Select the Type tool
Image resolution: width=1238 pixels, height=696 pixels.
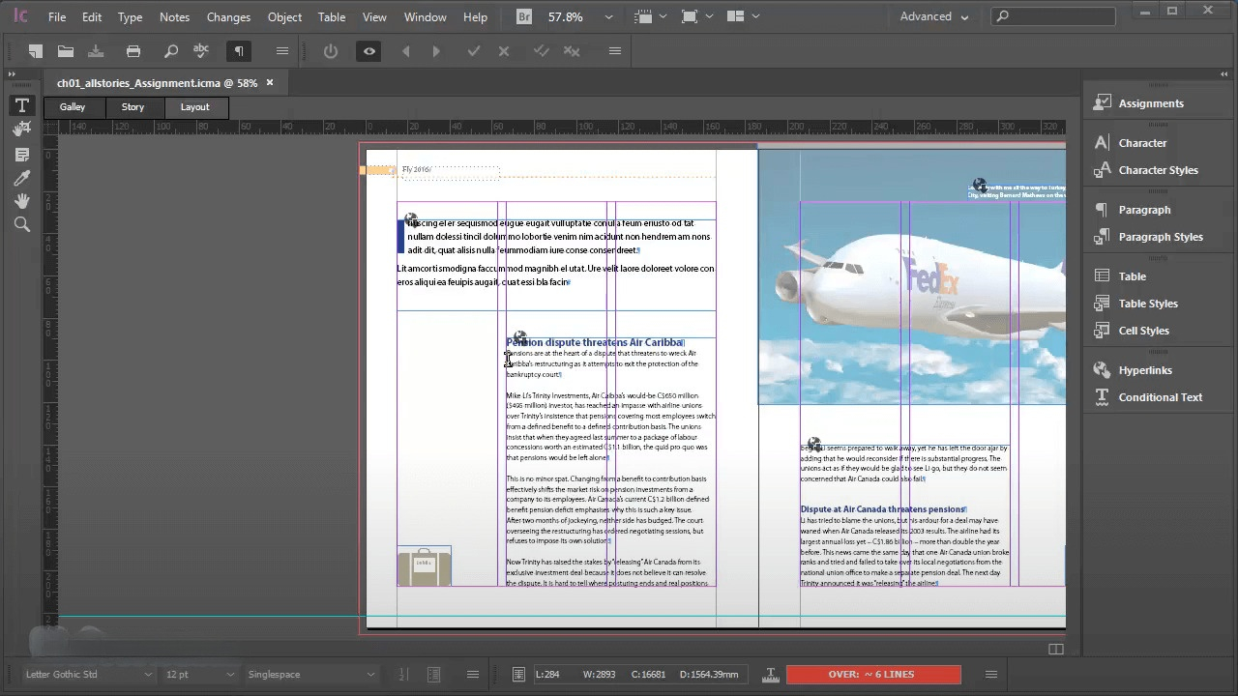click(22, 105)
